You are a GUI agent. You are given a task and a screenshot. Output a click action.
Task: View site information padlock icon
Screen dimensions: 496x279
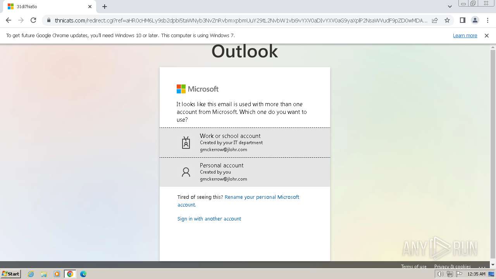(48, 20)
